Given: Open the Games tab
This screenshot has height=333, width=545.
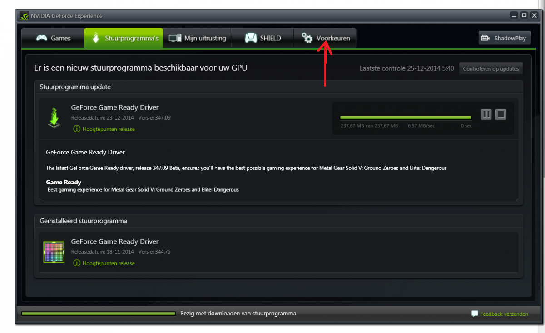Looking at the screenshot, I should [x=53, y=38].
